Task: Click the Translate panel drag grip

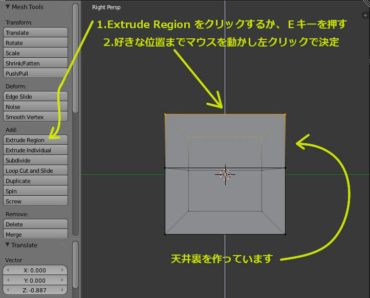Action: [x=63, y=244]
